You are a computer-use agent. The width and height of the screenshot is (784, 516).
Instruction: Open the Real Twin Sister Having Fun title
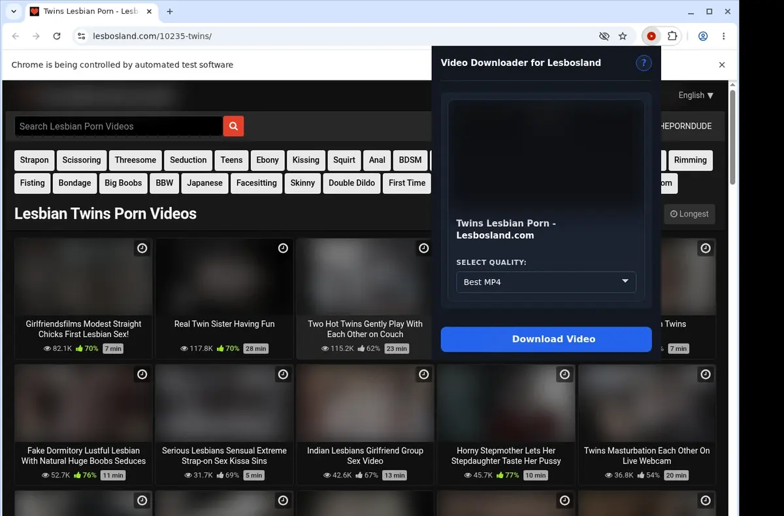pyautogui.click(x=224, y=324)
